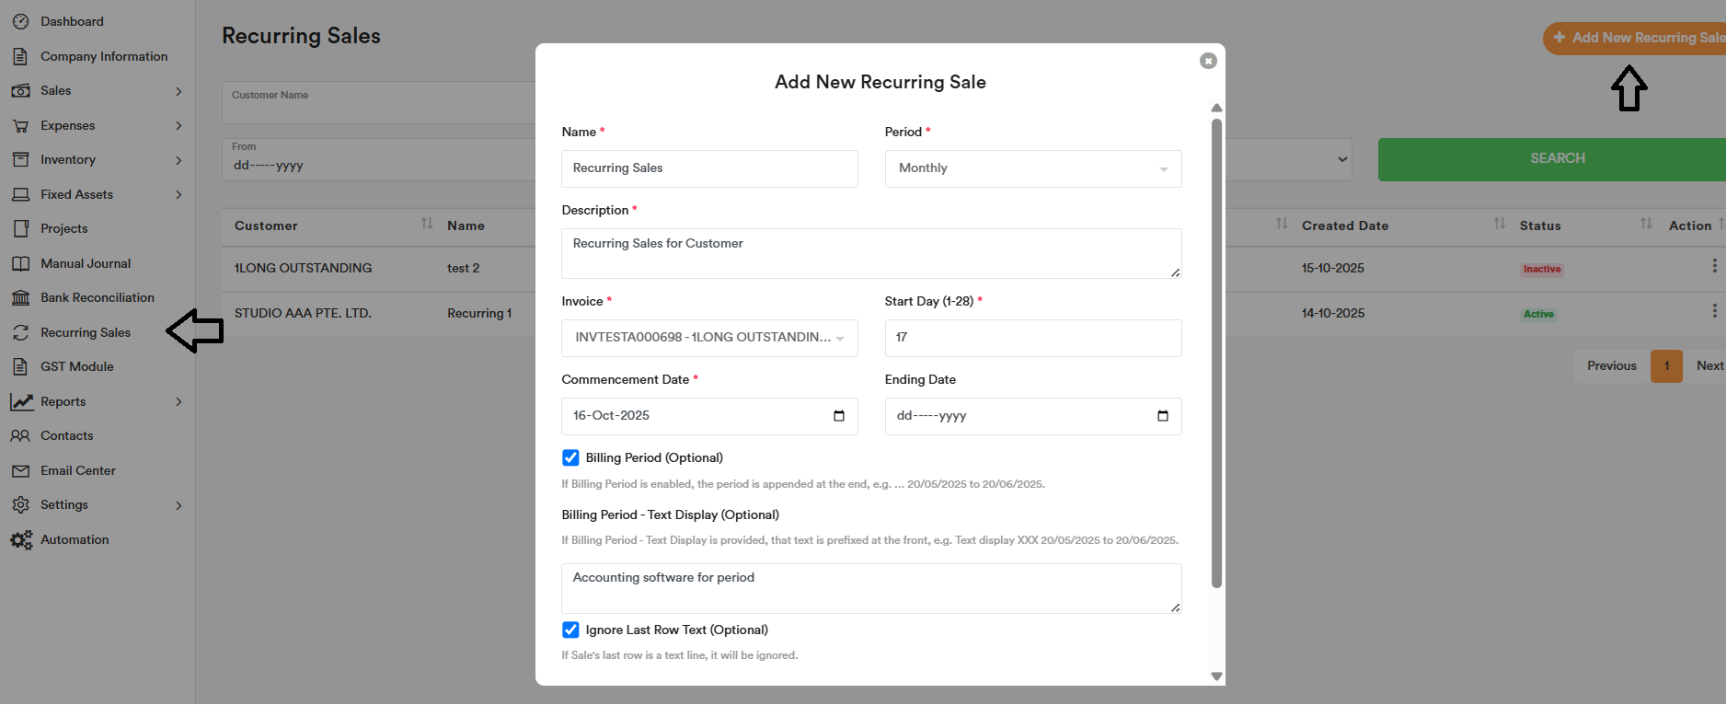Image resolution: width=1726 pixels, height=705 pixels.
Task: Expand the Reports submenu chevron
Action: (178, 402)
